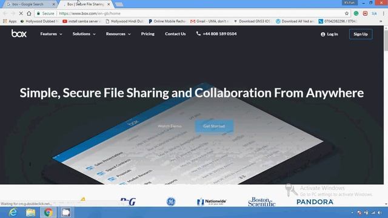Open the Contact Us page

click(175, 34)
